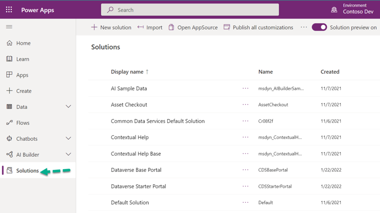The width and height of the screenshot is (380, 213).
Task: Click the Name column header
Action: (266, 72)
